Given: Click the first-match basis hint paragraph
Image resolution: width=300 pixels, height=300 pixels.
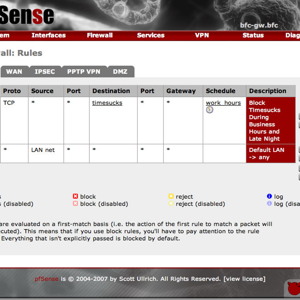Looking at the screenshot, I should pyautogui.click(x=136, y=231).
